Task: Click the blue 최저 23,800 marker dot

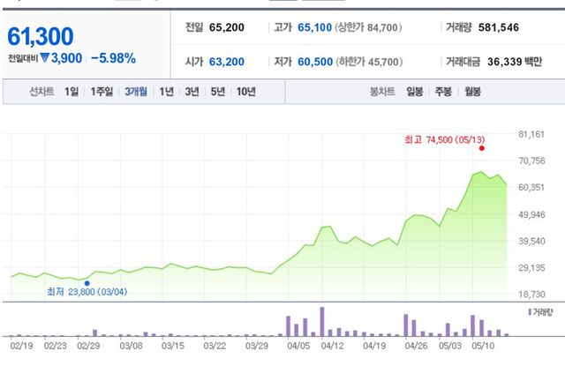Action: click(x=87, y=283)
